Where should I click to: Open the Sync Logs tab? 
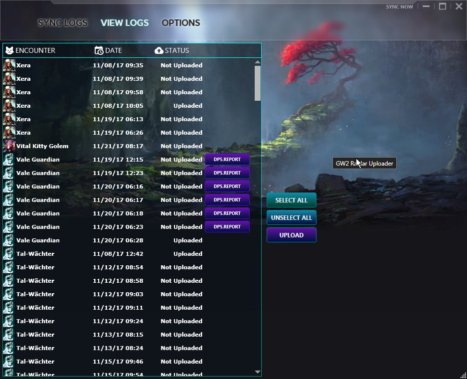(x=62, y=22)
